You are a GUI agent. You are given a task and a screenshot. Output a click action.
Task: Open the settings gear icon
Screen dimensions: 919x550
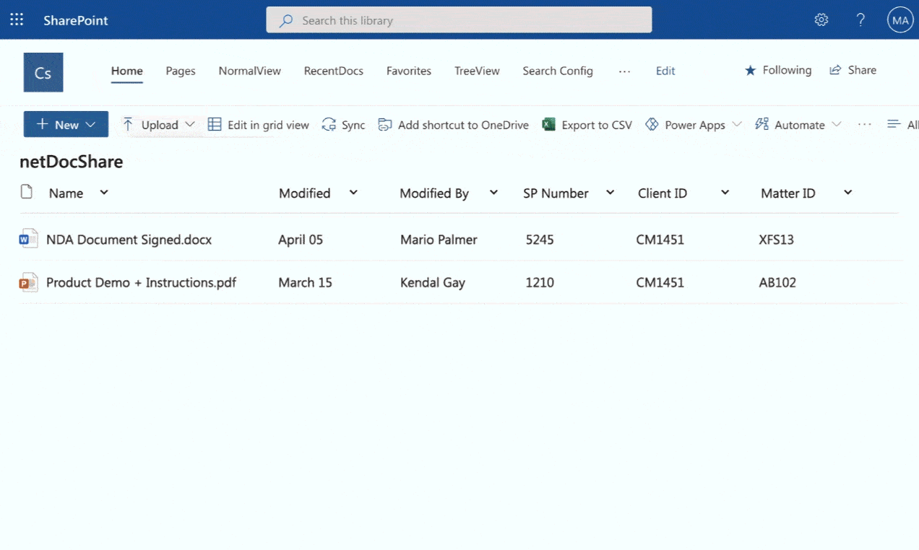tap(821, 20)
